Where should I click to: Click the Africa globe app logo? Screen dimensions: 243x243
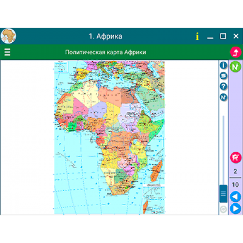(8, 36)
